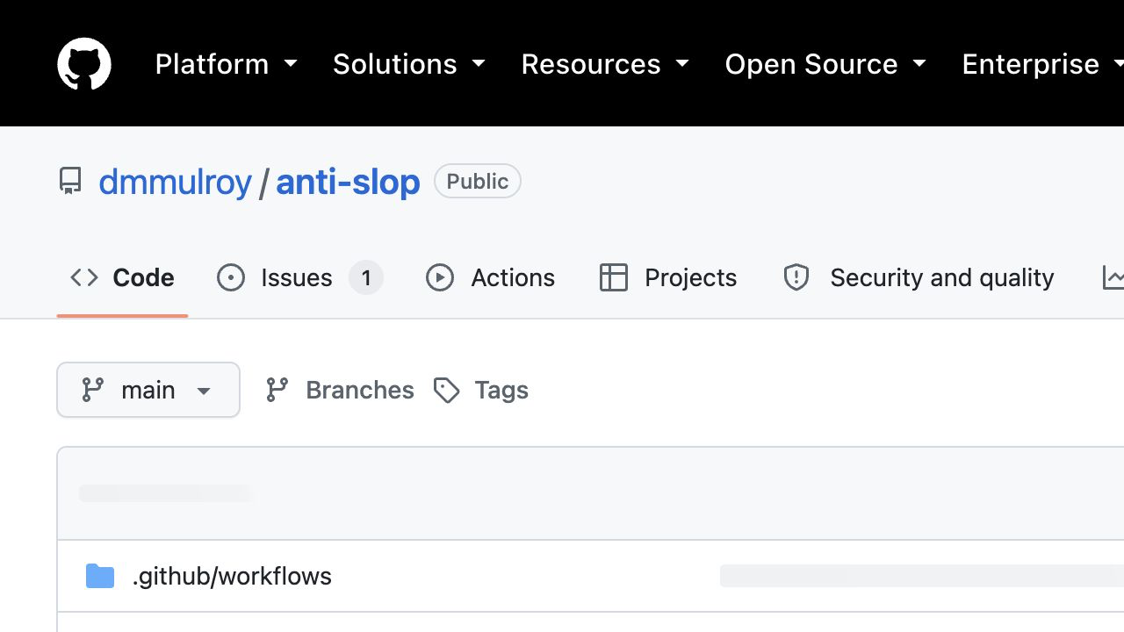Click the Security shield icon
This screenshot has width=1124, height=632.
pos(796,277)
